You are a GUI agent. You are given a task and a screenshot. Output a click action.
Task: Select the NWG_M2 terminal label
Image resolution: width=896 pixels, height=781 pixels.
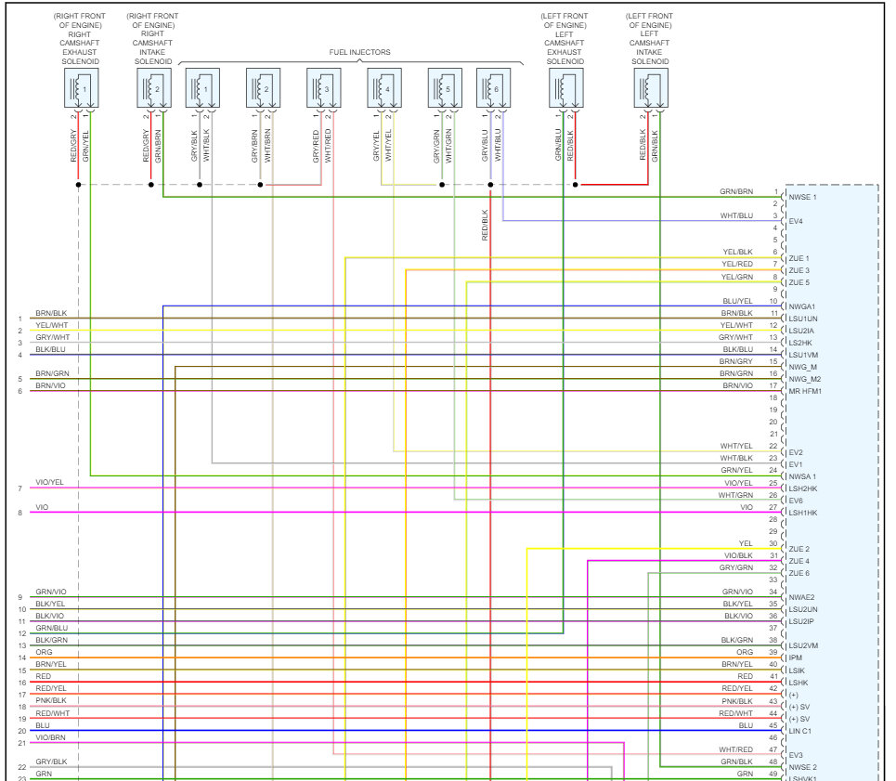[805, 379]
